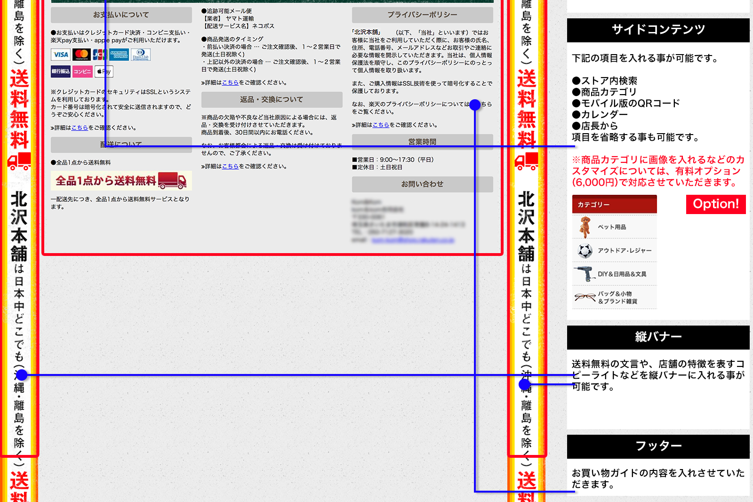Screen dimensions: 753x502
Task: Click the drill icon for DIY&日用品&文具
Action: click(x=585, y=274)
